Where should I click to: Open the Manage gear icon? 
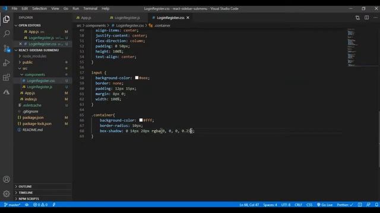pos(7,193)
